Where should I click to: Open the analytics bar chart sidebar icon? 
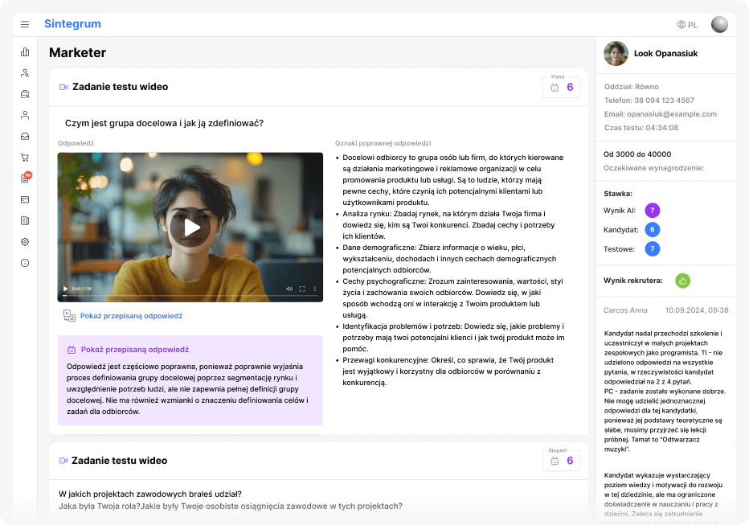[25, 52]
